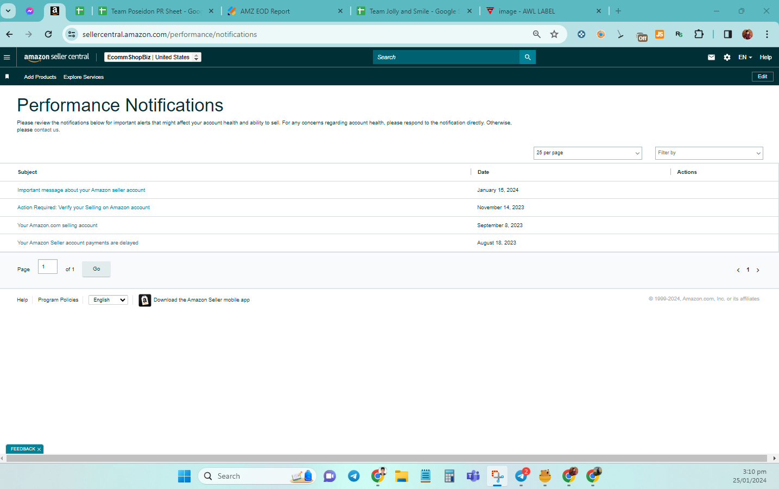This screenshot has width=779, height=489.
Task: Open the buyer messages envelope icon
Action: point(711,57)
